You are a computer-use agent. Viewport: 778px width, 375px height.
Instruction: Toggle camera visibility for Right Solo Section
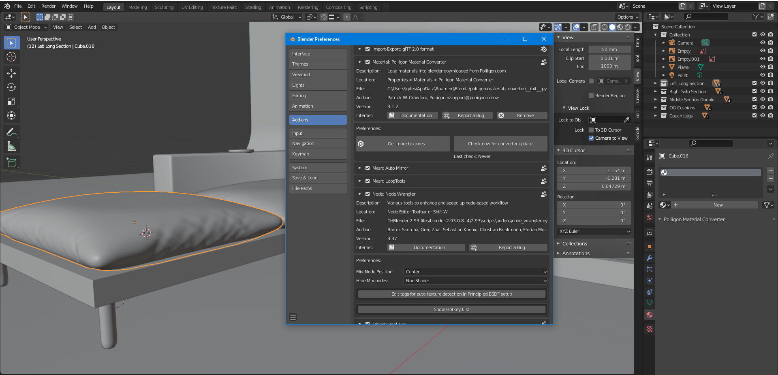click(x=770, y=91)
